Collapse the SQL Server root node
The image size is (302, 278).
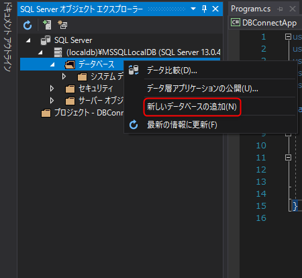28,40
